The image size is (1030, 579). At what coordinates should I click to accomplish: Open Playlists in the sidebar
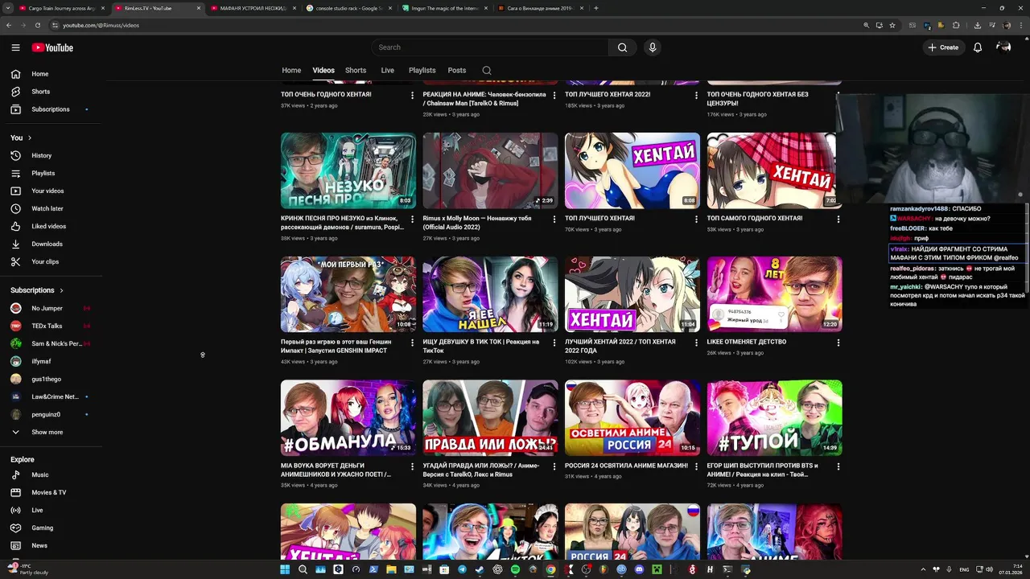click(51, 173)
